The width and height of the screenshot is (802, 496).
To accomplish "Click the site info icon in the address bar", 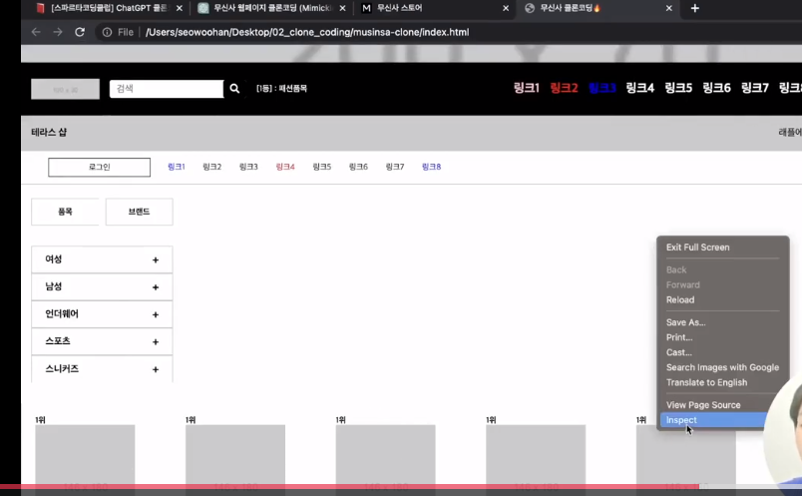I will pyautogui.click(x=107, y=32).
